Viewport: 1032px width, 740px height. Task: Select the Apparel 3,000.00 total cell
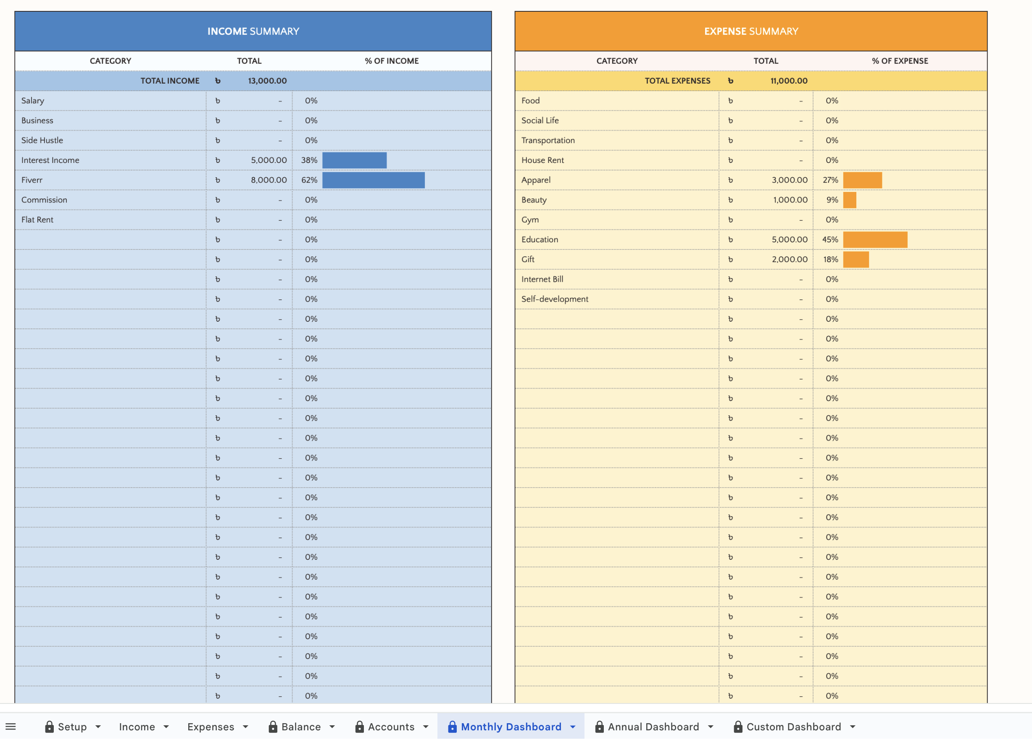point(789,180)
